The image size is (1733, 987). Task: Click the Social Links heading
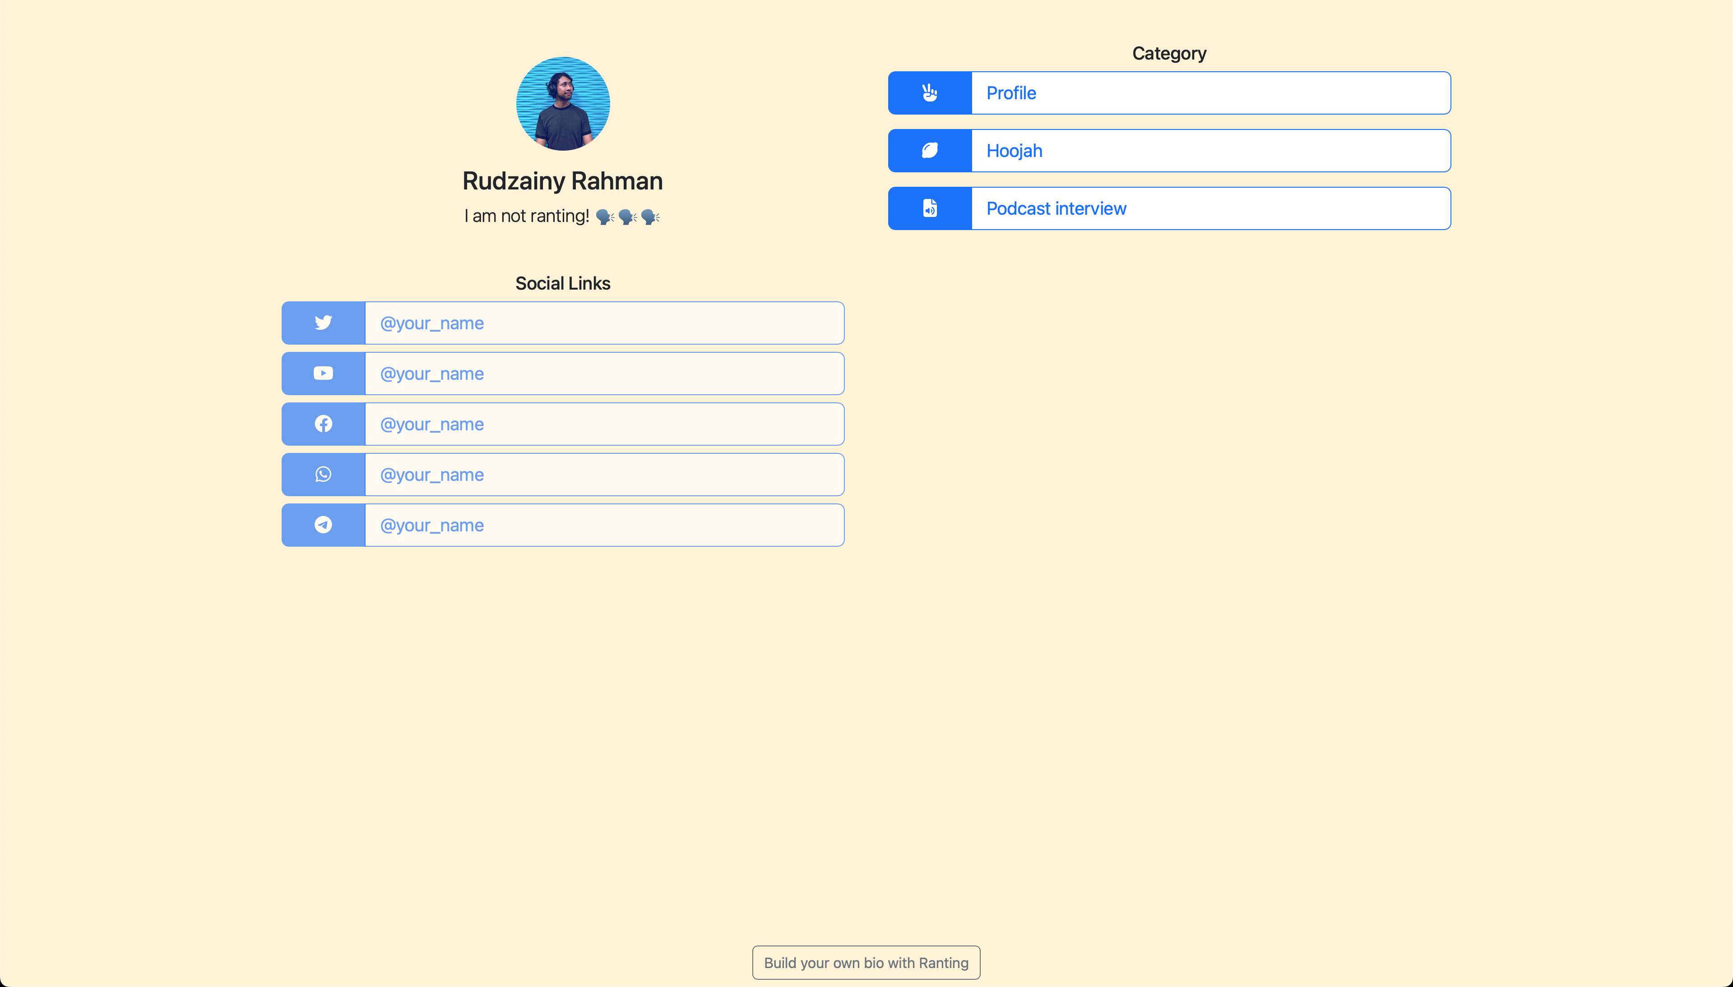562,283
